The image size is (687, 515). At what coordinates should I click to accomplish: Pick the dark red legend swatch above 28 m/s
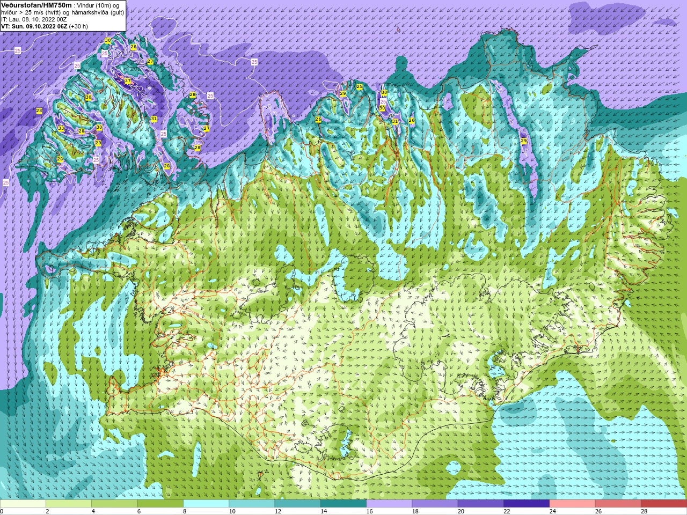coord(664,504)
